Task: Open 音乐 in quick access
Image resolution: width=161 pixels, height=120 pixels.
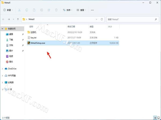Action: pos(11,62)
